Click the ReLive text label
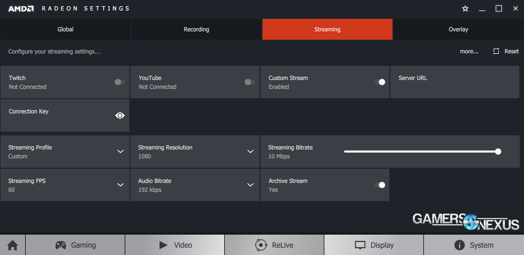524x255 pixels. click(x=282, y=246)
